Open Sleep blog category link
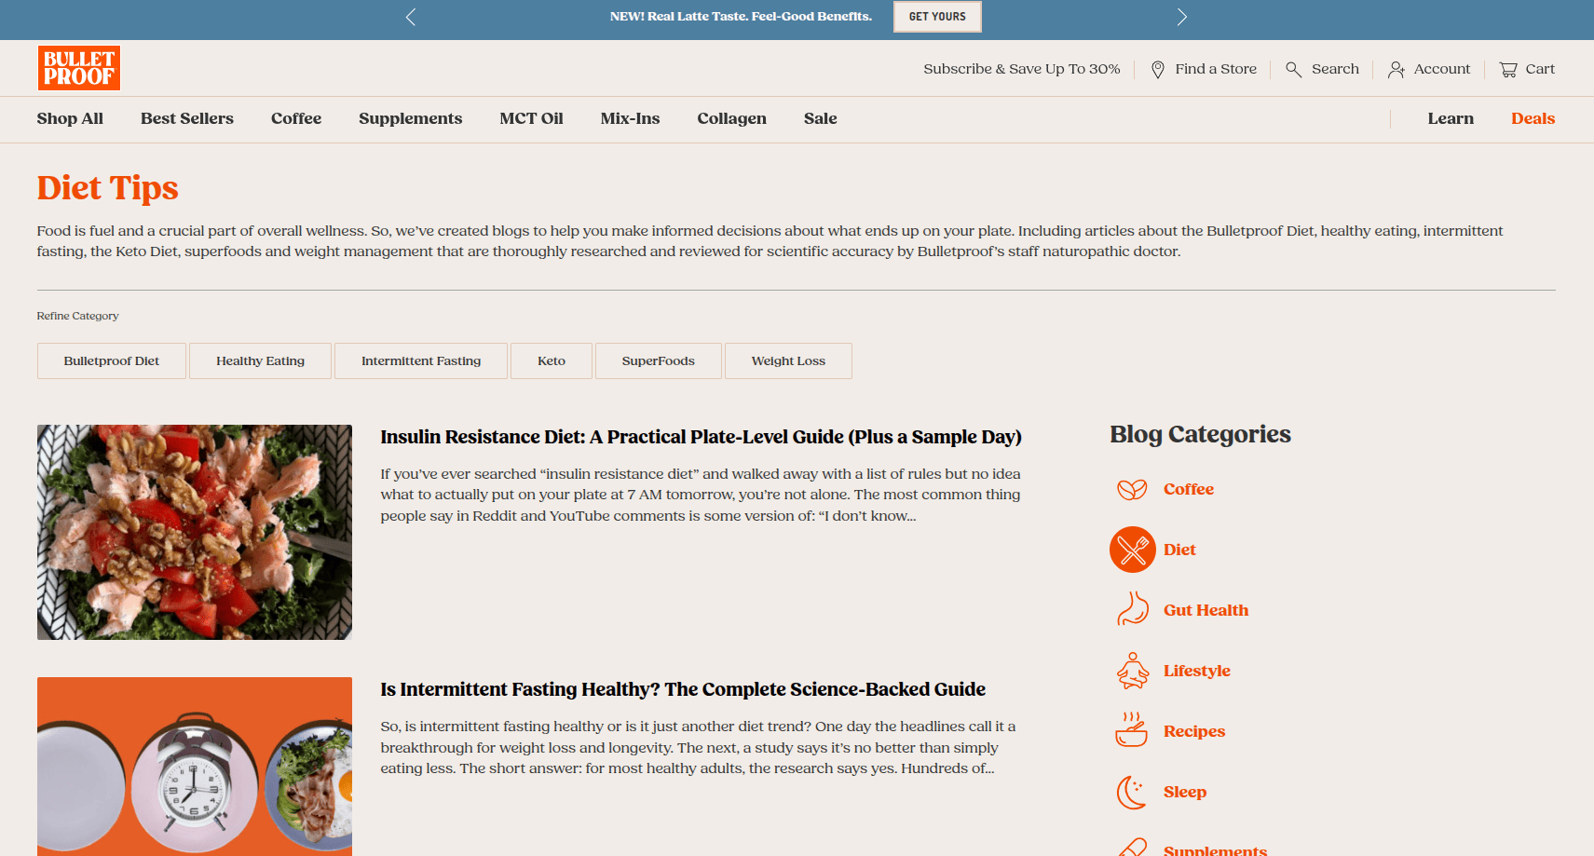Viewport: 1594px width, 856px height. point(1185,792)
